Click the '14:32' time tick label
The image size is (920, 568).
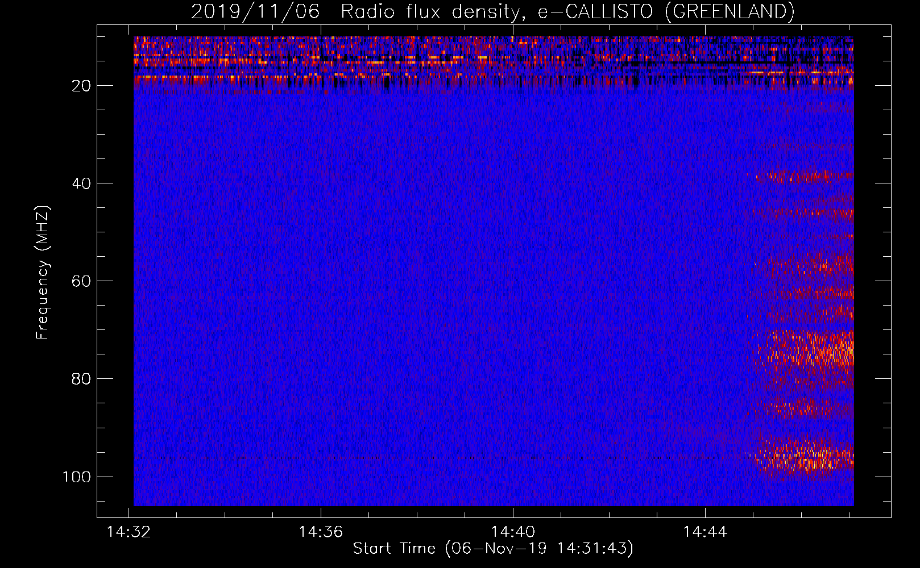tap(129, 532)
